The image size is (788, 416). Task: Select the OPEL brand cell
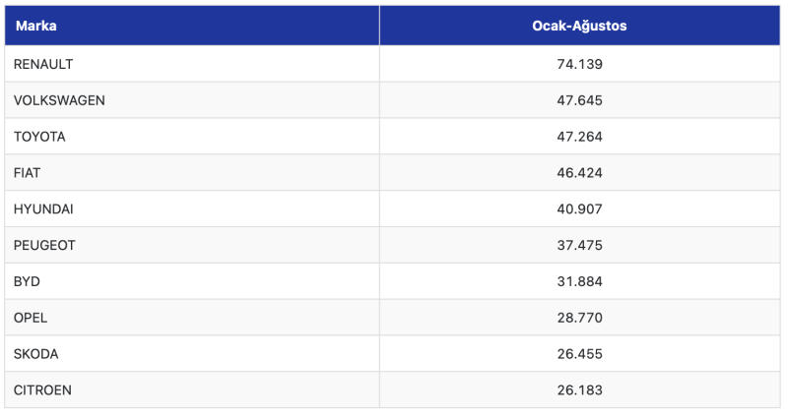click(192, 318)
